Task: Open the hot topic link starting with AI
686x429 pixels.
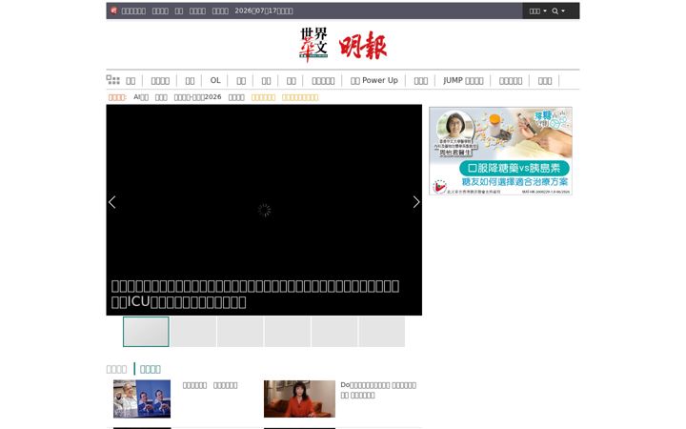Action: click(x=141, y=97)
